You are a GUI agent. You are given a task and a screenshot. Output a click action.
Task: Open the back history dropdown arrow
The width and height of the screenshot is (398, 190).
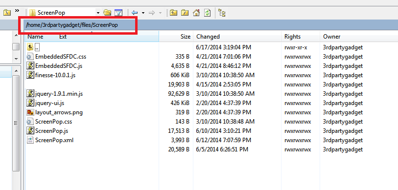coord(143,13)
